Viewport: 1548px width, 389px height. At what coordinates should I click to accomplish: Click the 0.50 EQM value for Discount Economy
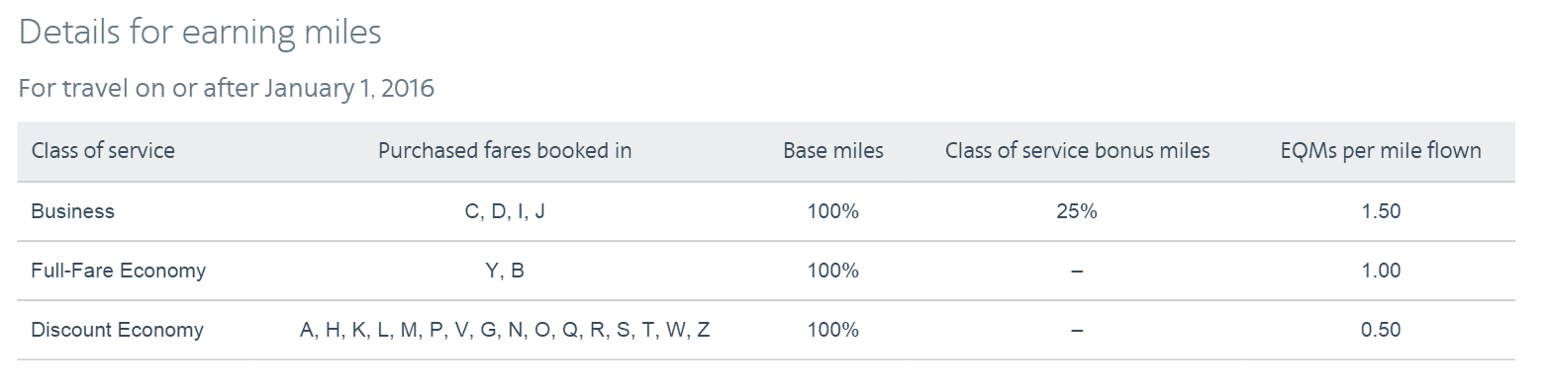(x=1381, y=330)
